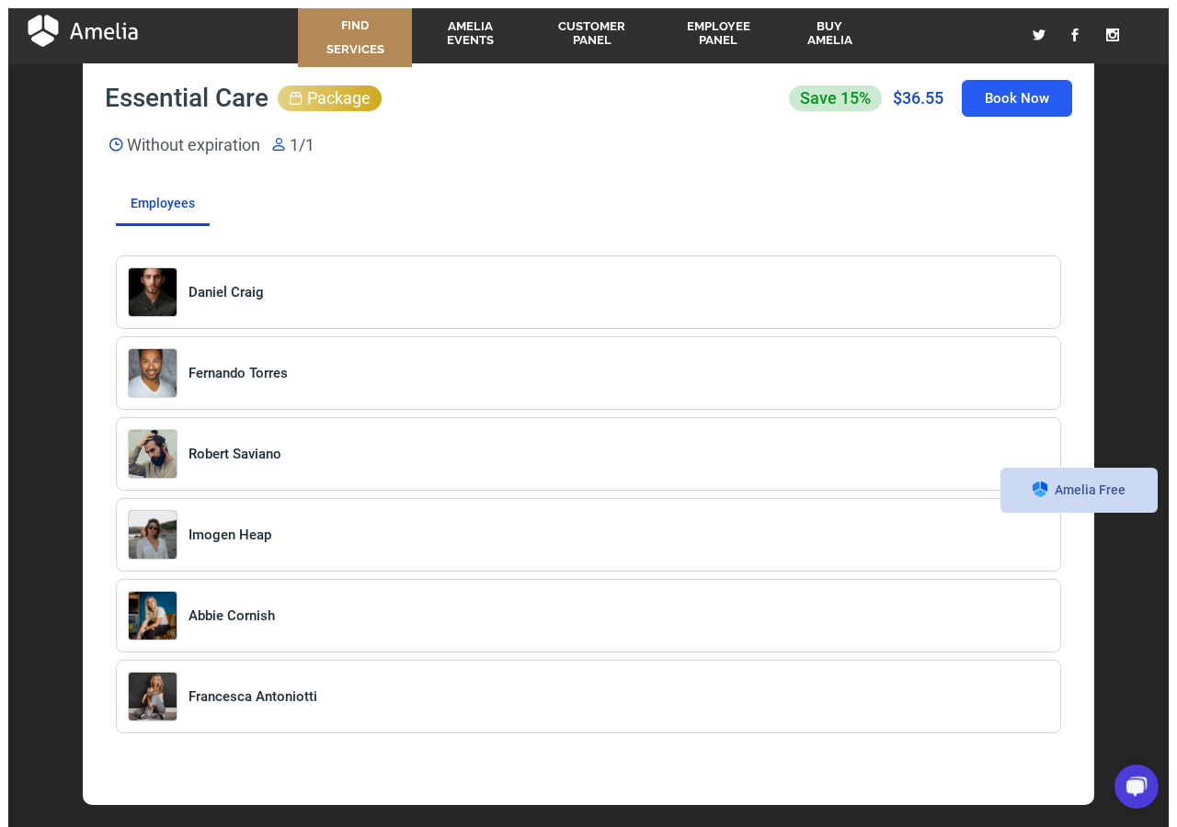
Task: Click the Essential Care heading
Action: click(x=187, y=98)
